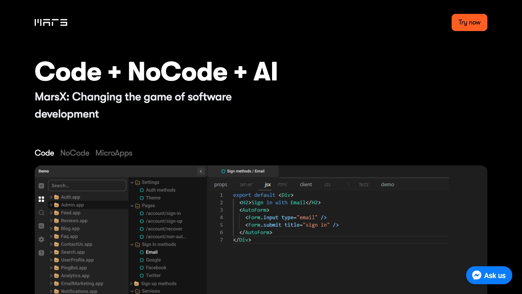The height and width of the screenshot is (294, 522).
Task: Switch to the client tab
Action: (306, 184)
